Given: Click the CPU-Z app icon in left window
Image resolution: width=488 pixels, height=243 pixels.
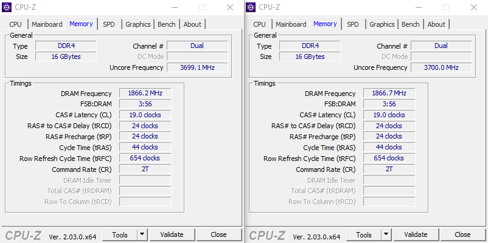Looking at the screenshot, I should tap(7, 7).
